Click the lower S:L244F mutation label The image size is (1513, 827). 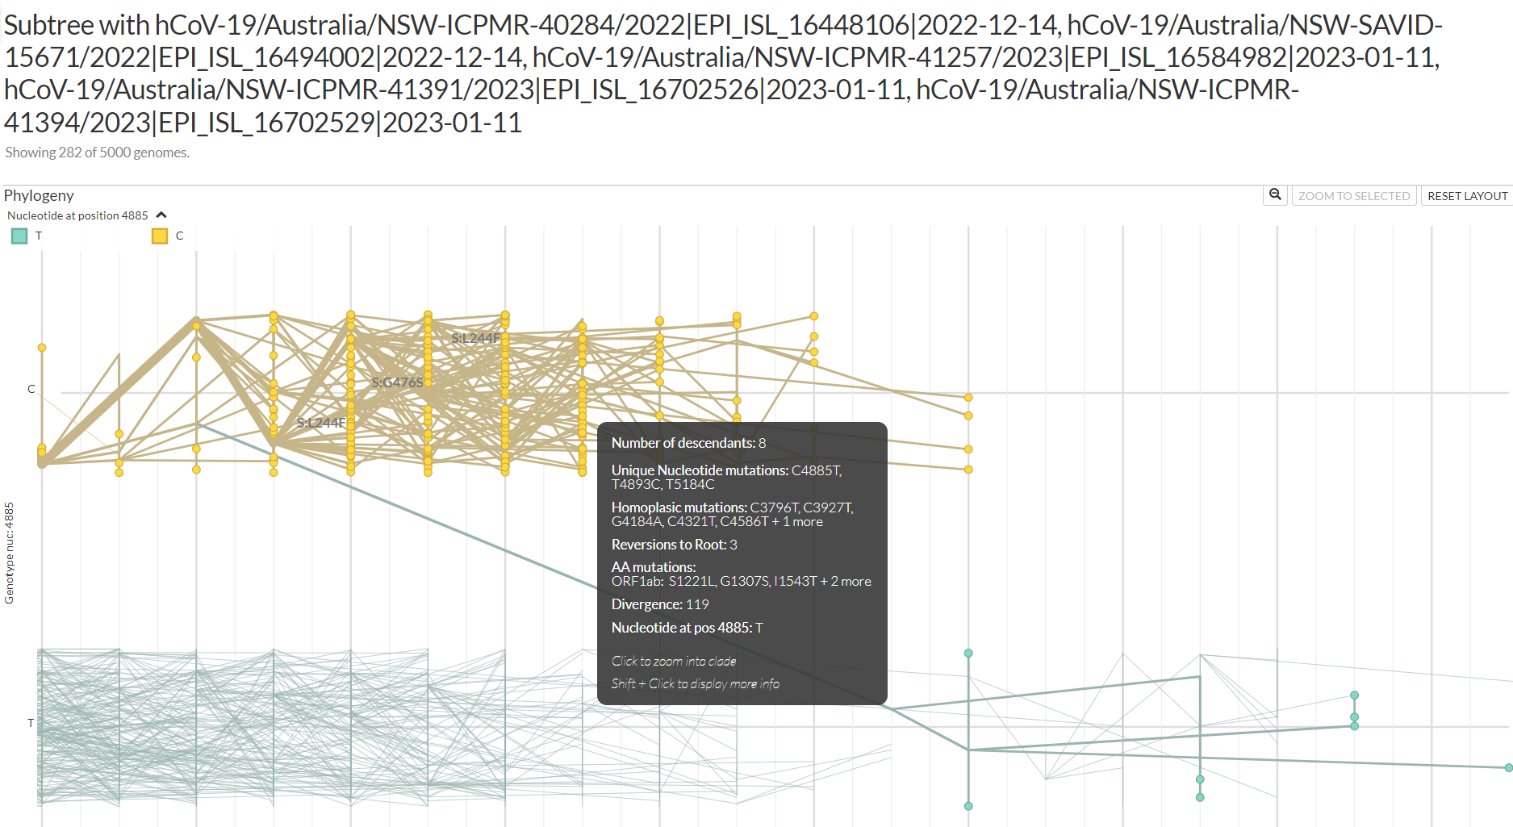(x=322, y=421)
